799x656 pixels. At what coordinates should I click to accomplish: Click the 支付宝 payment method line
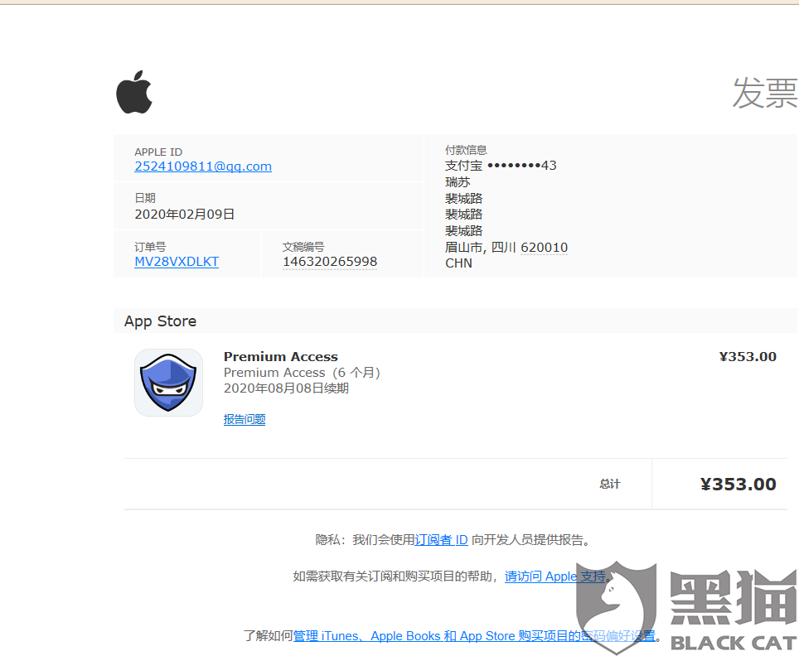(501, 166)
